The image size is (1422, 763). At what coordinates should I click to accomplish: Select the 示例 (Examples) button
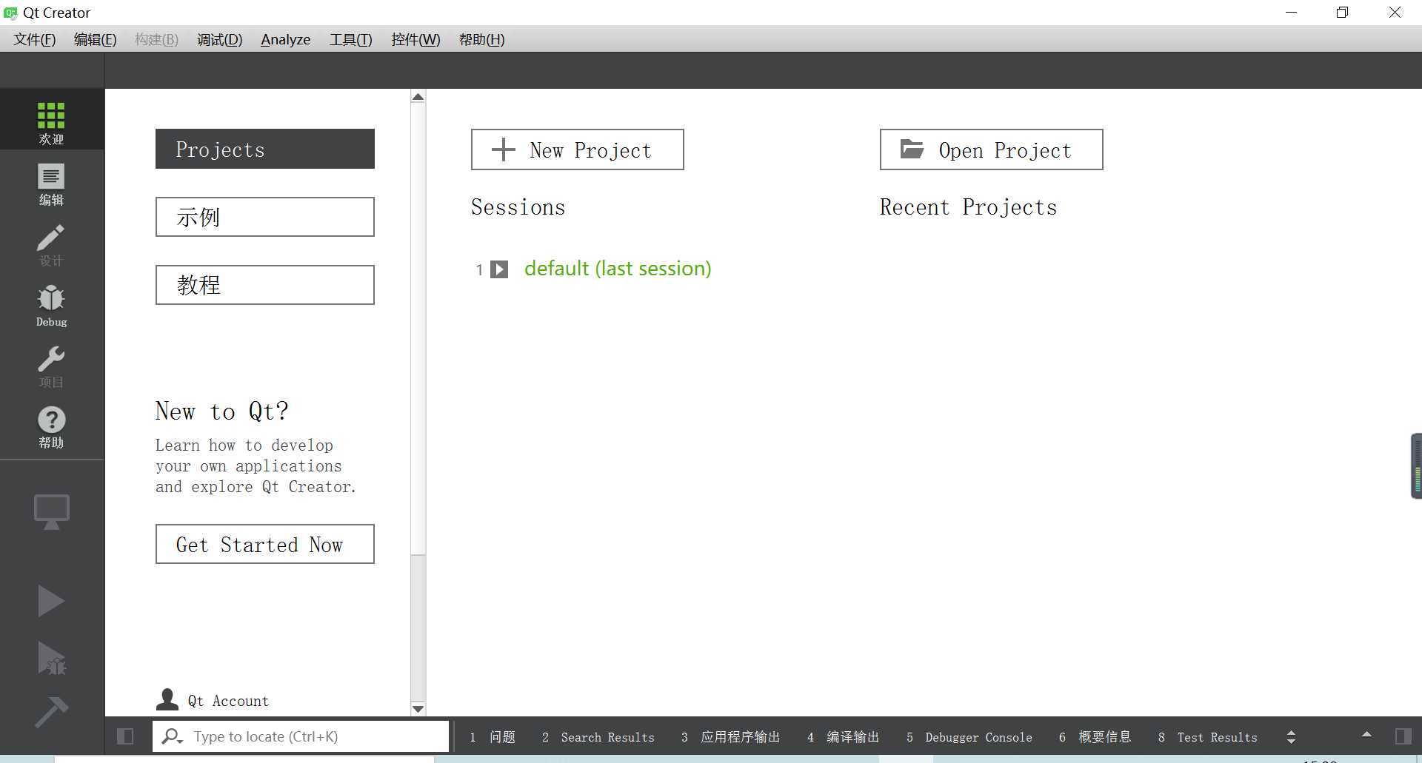pos(264,217)
